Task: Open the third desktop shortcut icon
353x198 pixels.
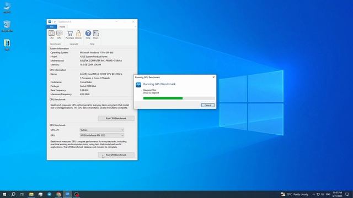Action: click(x=7, y=45)
